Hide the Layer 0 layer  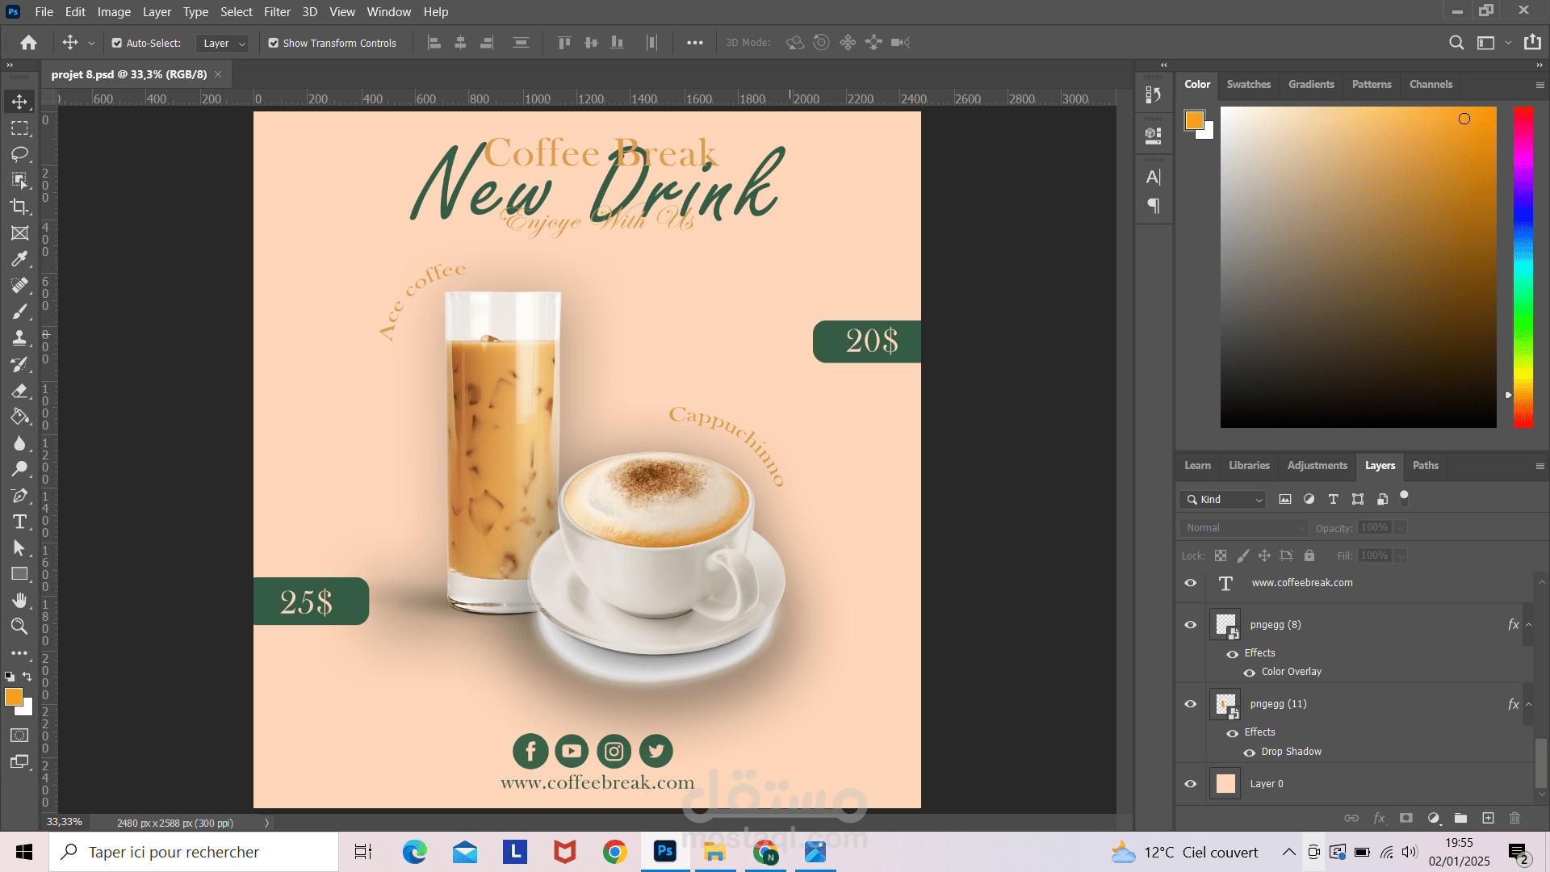[x=1190, y=783]
